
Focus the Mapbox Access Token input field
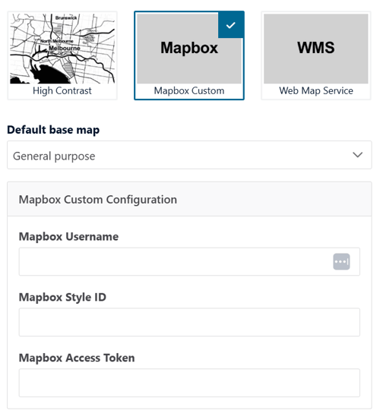point(189,383)
